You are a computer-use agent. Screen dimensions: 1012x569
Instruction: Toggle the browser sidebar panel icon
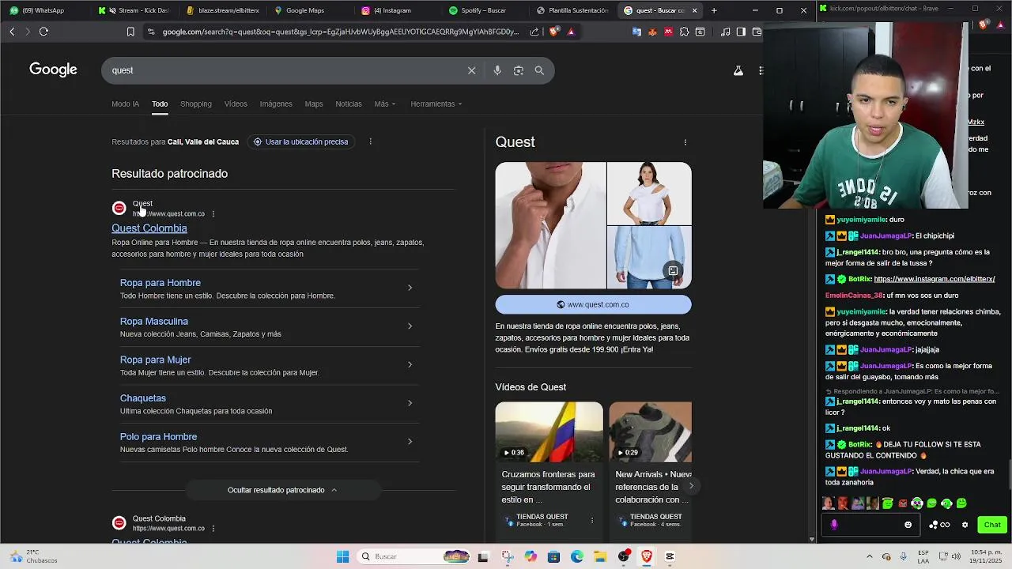[x=741, y=32]
